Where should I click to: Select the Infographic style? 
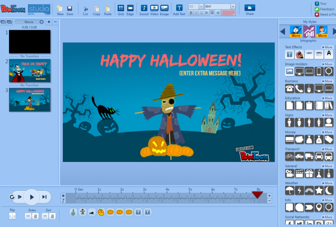tap(309, 32)
